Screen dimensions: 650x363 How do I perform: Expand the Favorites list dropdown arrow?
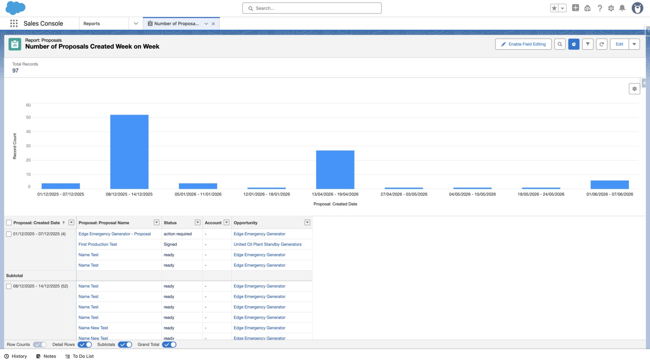click(x=563, y=8)
